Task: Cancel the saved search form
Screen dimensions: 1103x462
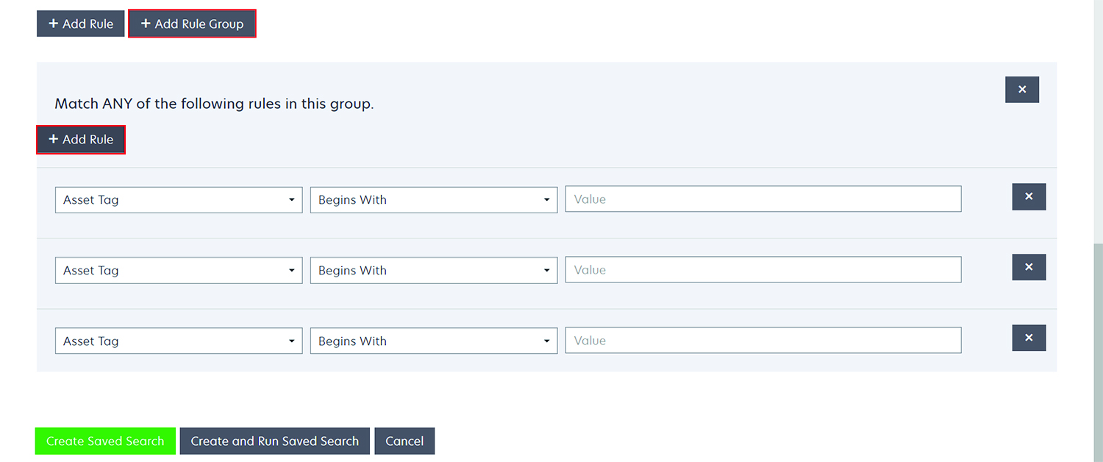Action: [x=404, y=441]
